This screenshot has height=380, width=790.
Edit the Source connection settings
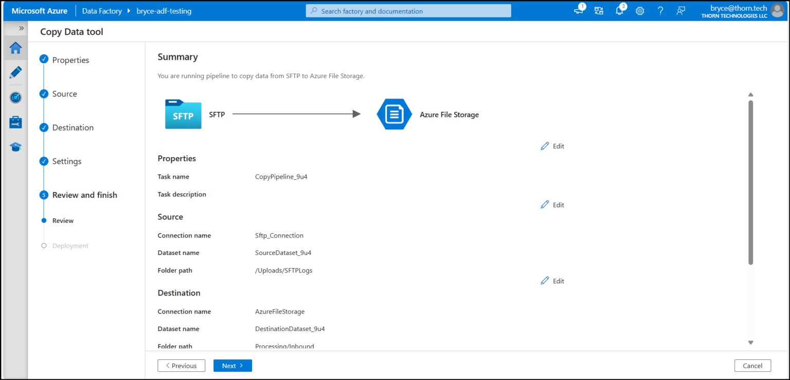coord(552,204)
